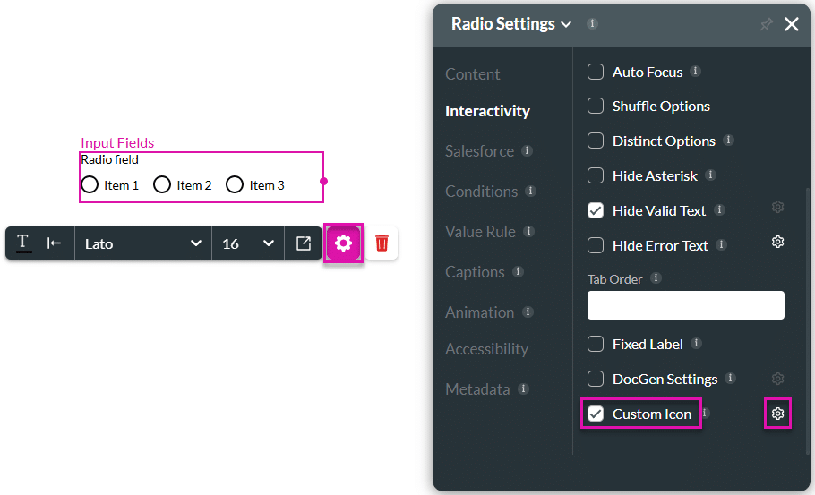
Task: Click the info icon next to Value Rule tab
Action: 528,231
